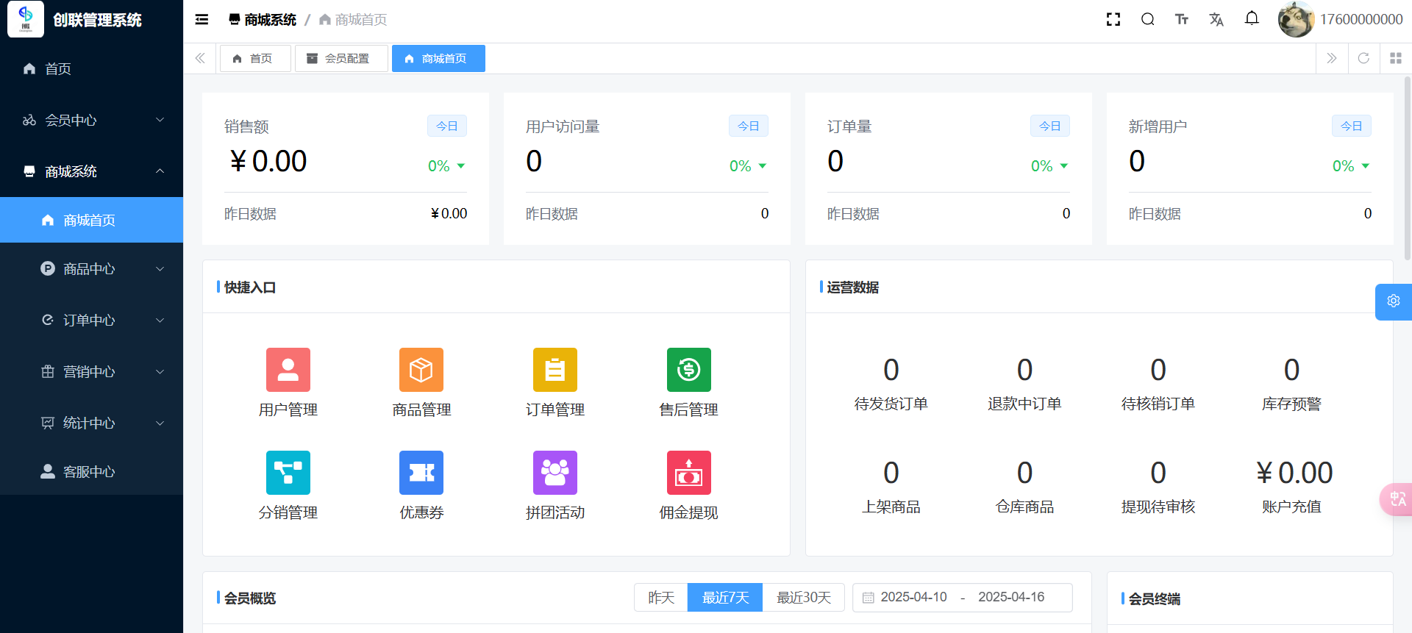The height and width of the screenshot is (633, 1412).
Task: Switch to the 首页 tab
Action: (x=254, y=58)
